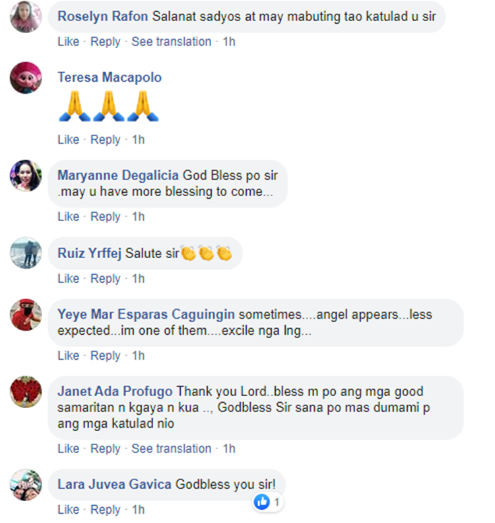Open Ruiz Yrffej's avatar image
This screenshot has width=495, height=523.
click(x=26, y=253)
